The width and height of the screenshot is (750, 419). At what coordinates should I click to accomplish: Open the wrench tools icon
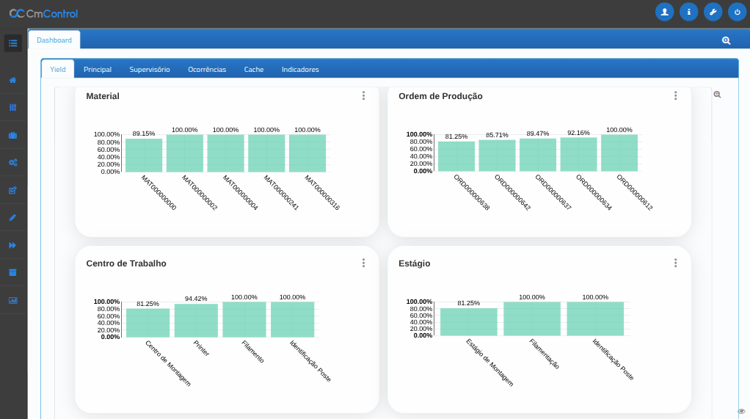point(713,12)
